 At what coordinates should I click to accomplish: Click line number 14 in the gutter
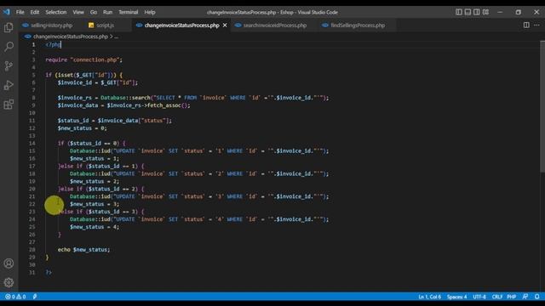32,144
